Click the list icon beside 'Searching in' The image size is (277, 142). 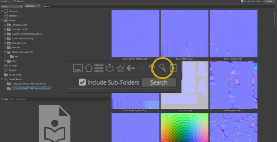click(15, 1)
